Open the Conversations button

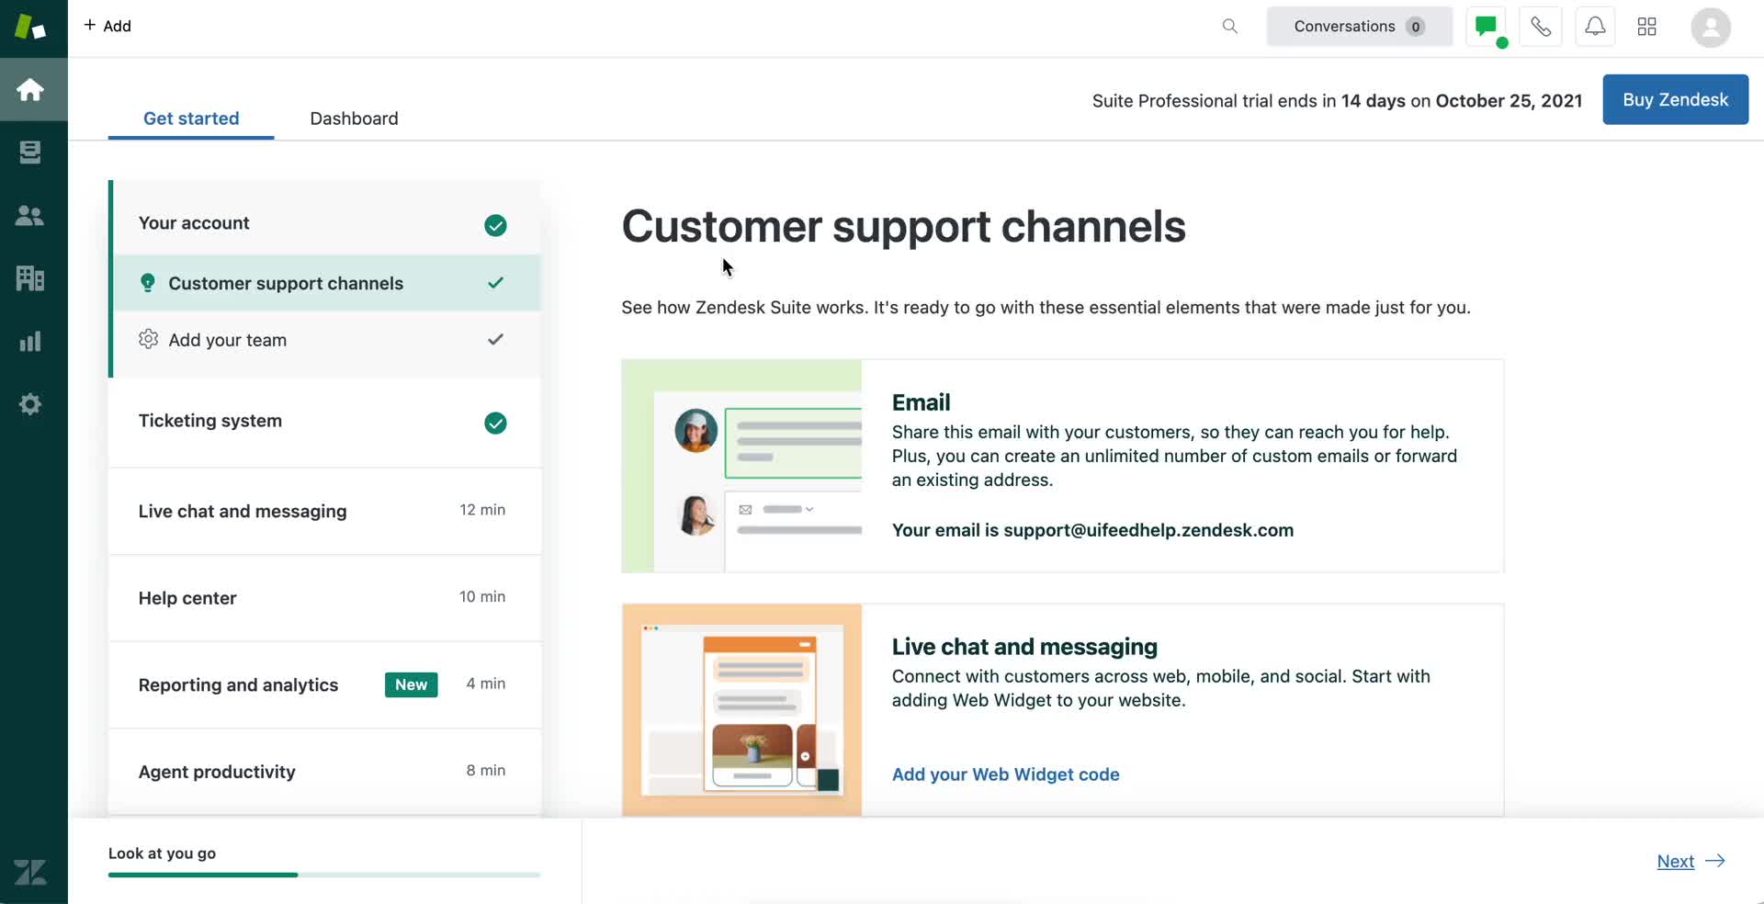pyautogui.click(x=1360, y=27)
